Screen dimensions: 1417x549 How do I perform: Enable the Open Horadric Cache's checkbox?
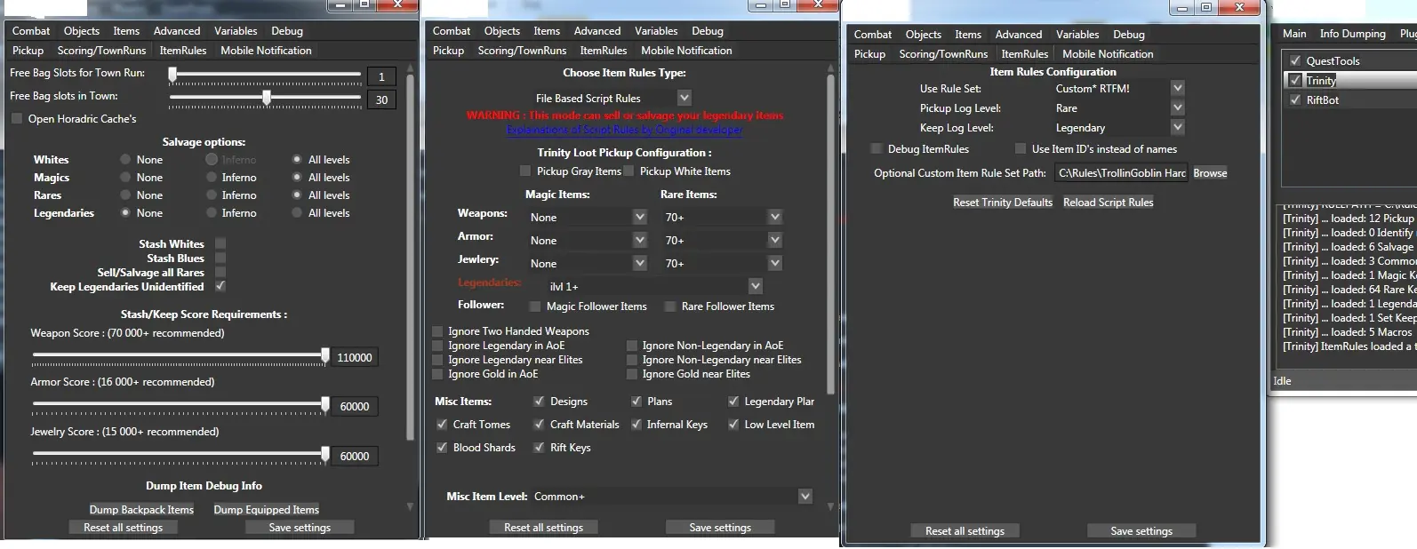click(17, 119)
